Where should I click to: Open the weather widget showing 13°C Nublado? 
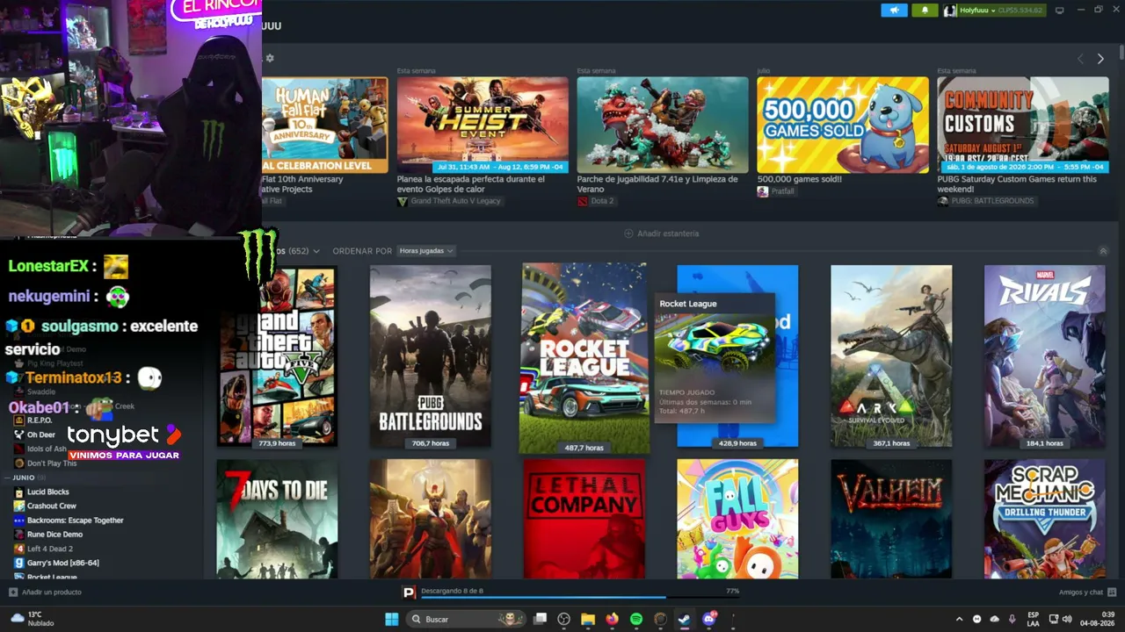[33, 619]
